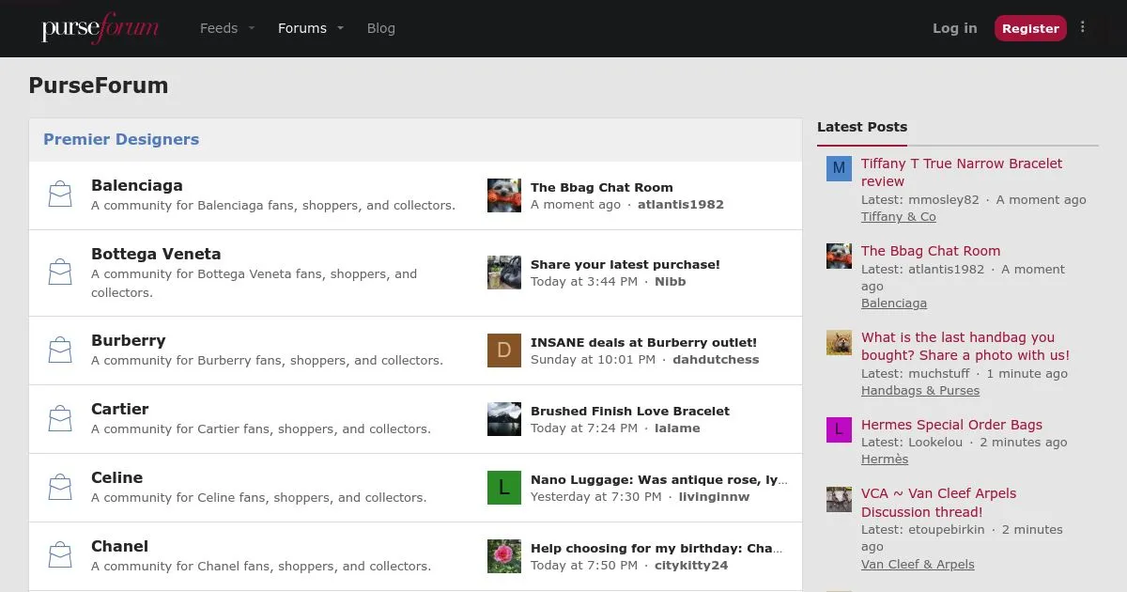The image size is (1127, 592).
Task: Open Hermes Special Order Bags thread
Action: click(x=951, y=425)
